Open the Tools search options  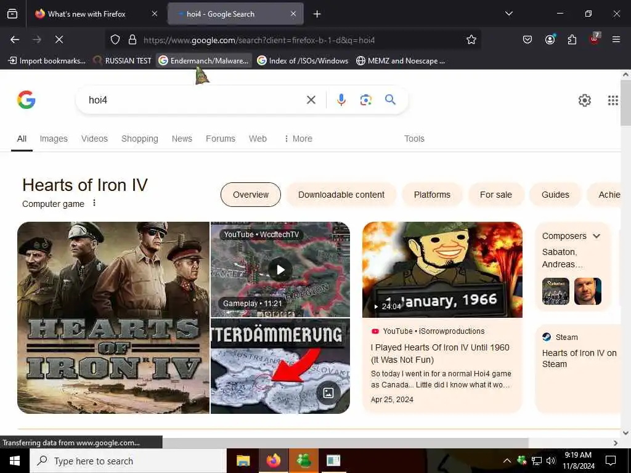coord(414,139)
